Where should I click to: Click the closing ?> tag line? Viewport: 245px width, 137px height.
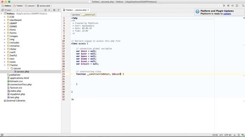72,99
